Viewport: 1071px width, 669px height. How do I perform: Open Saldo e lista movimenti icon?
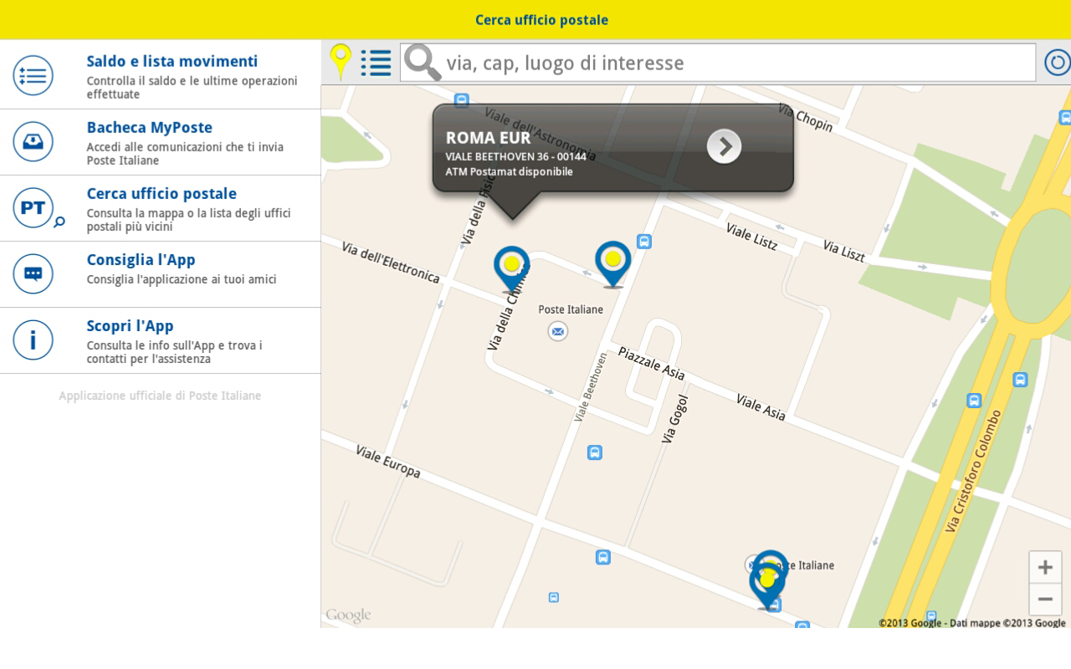tap(33, 75)
